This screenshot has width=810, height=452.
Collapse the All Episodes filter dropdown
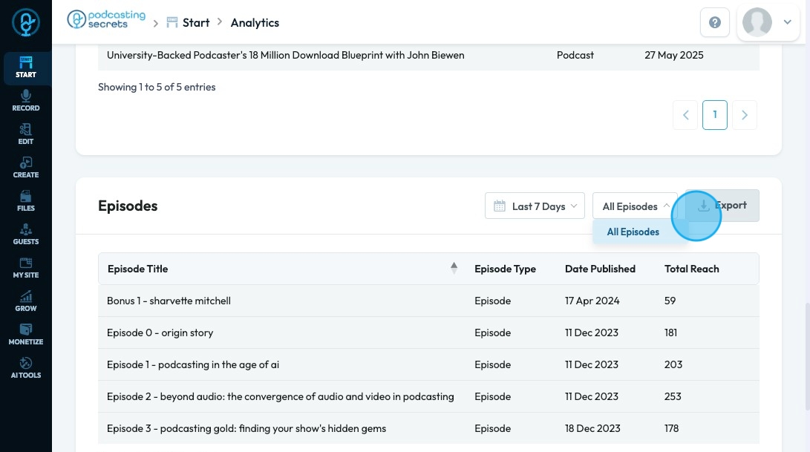click(636, 206)
